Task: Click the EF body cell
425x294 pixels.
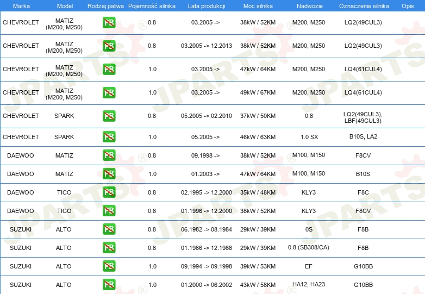Action: coord(309,266)
